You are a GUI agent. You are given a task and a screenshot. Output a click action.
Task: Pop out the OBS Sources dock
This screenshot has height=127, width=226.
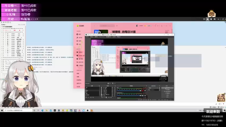(x=115, y=86)
